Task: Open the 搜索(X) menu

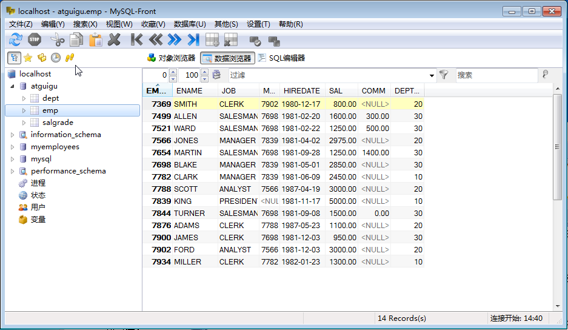Action: coord(85,24)
